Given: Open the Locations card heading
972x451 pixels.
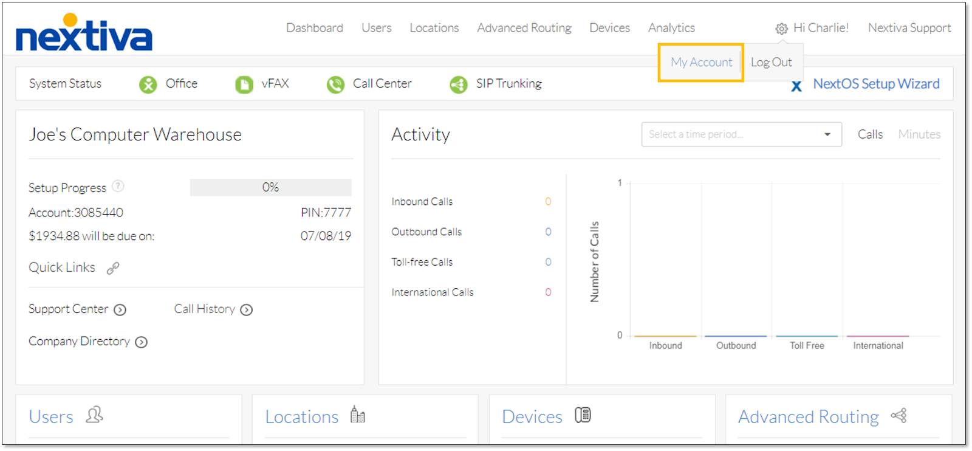Looking at the screenshot, I should [x=302, y=417].
